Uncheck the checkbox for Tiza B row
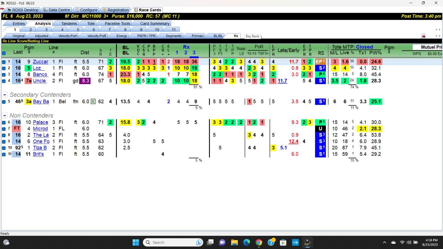443x249 pixels. tap(4, 148)
